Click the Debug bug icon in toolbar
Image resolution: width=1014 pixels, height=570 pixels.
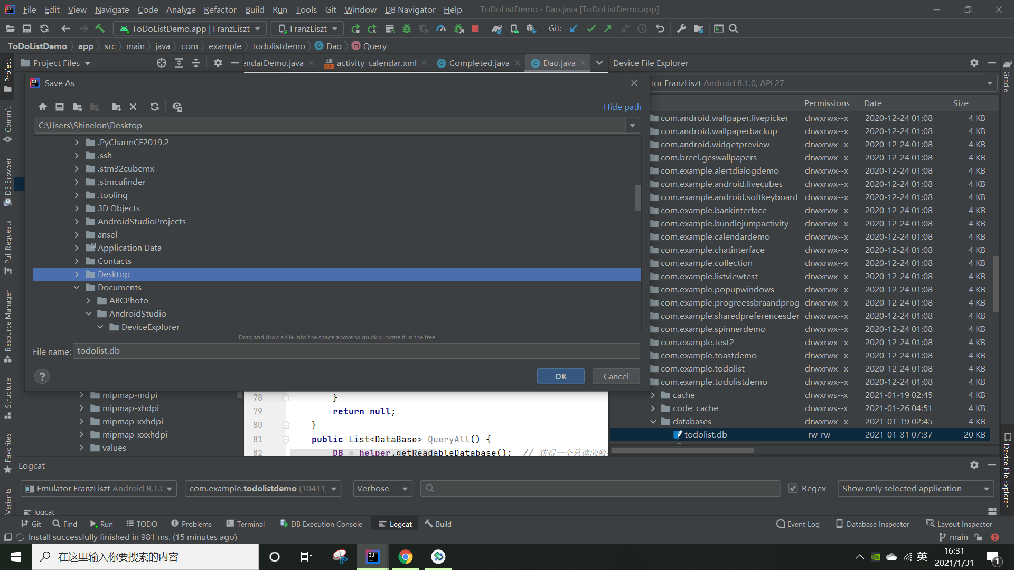pos(407,28)
